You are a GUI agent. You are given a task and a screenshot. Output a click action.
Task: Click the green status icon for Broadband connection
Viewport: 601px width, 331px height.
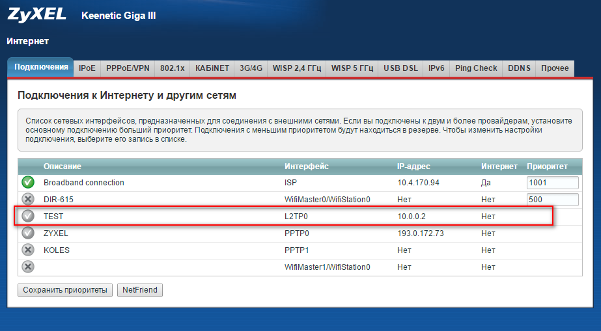[x=28, y=183]
